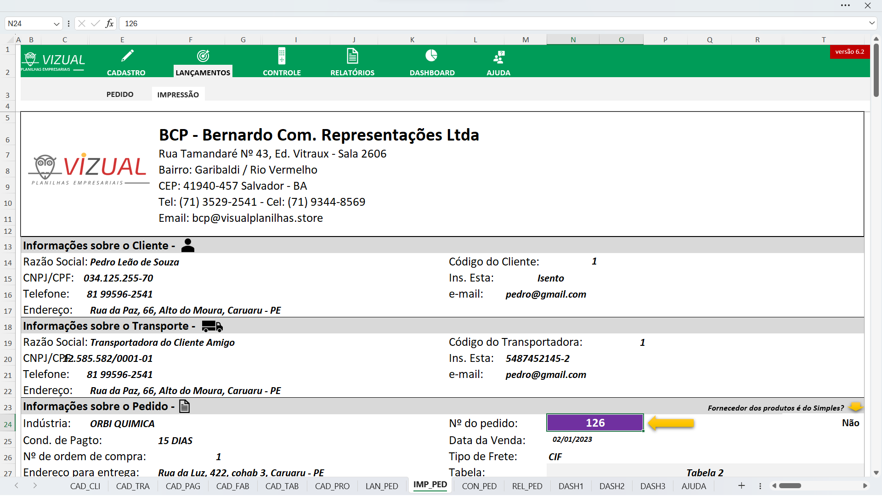Select the Lançamentos target icon
The image size is (882, 496).
(203, 56)
